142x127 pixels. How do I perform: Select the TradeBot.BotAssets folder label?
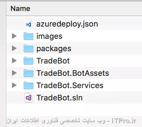tap(73, 73)
